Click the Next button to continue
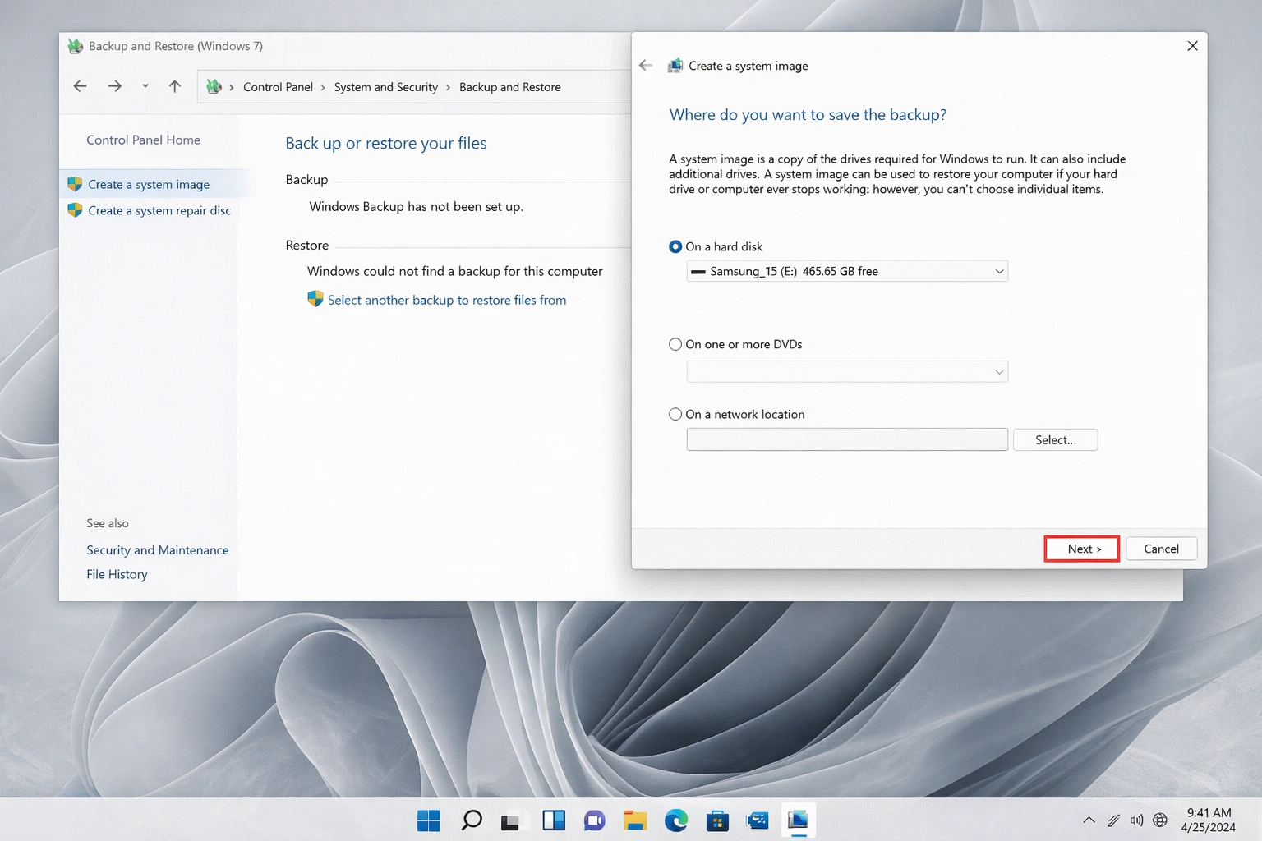 pyautogui.click(x=1081, y=548)
